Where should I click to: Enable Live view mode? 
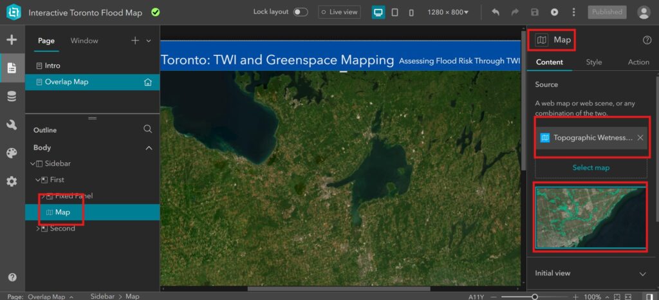339,12
